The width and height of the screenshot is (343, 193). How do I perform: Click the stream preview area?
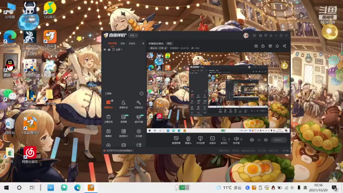click(218, 92)
